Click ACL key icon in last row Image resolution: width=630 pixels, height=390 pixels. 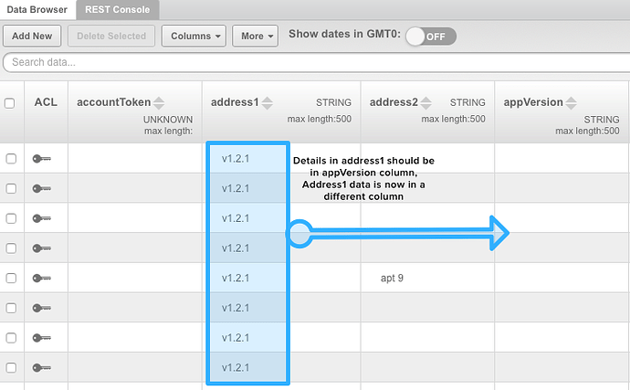click(x=42, y=367)
